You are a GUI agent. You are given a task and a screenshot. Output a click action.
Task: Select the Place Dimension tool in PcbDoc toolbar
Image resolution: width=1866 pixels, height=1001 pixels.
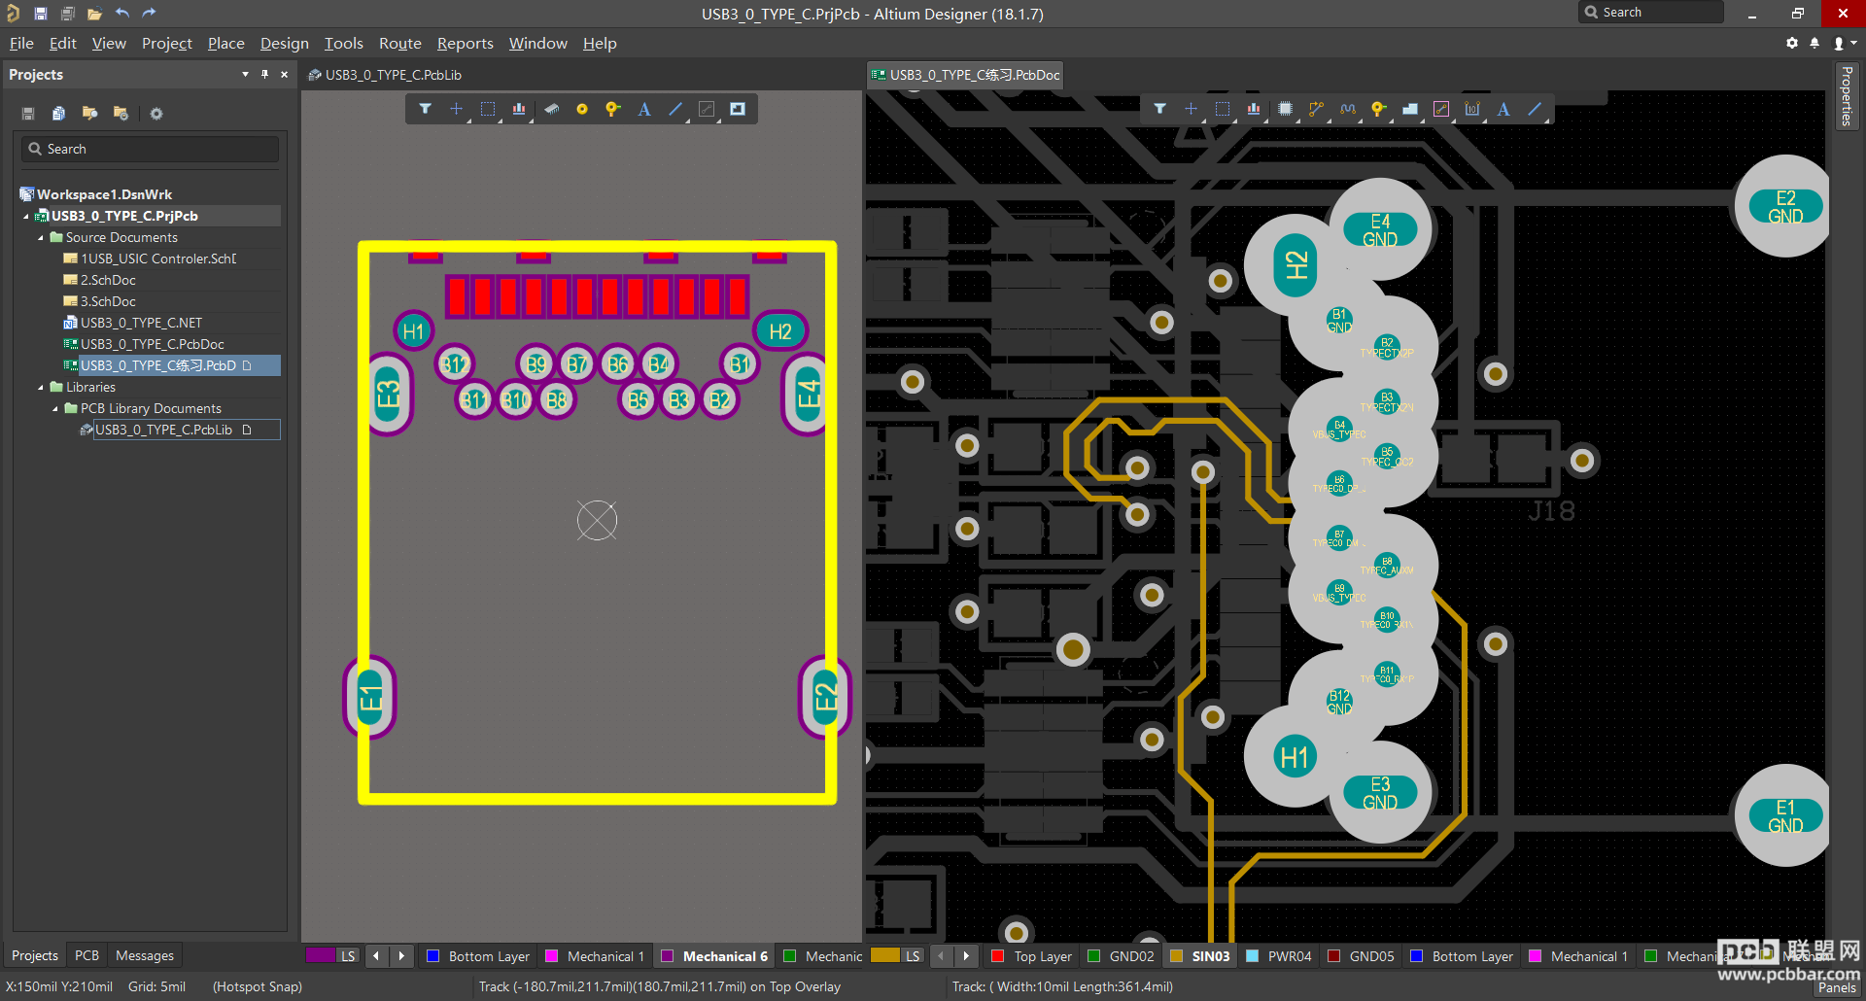[1472, 109]
